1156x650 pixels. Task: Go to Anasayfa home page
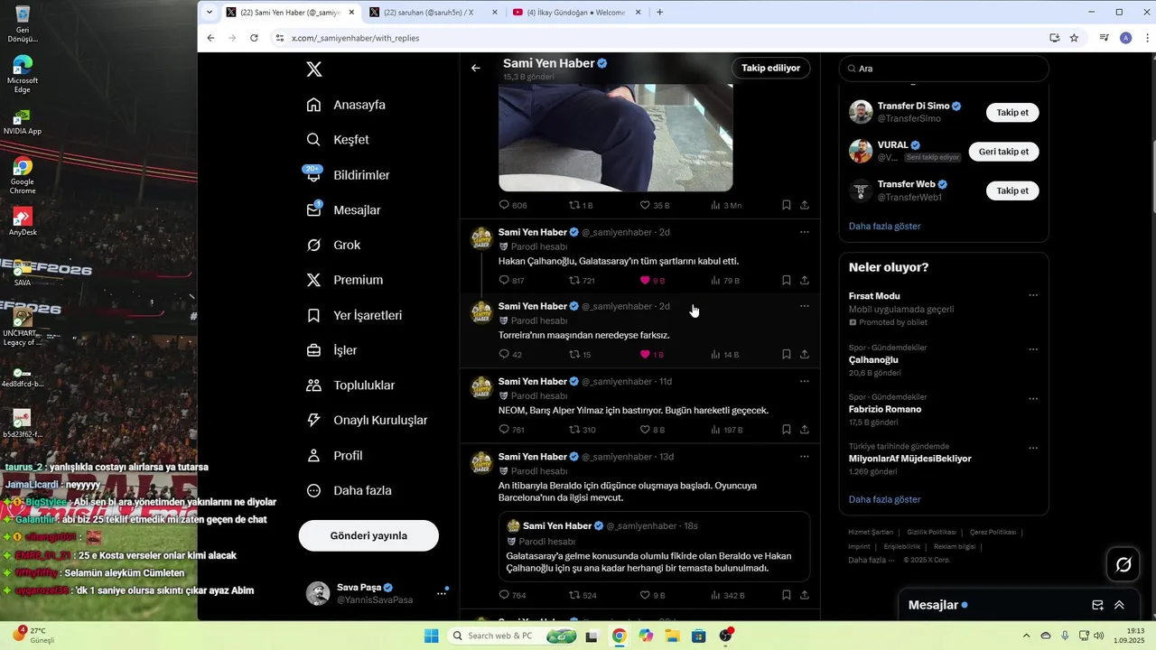click(347, 105)
